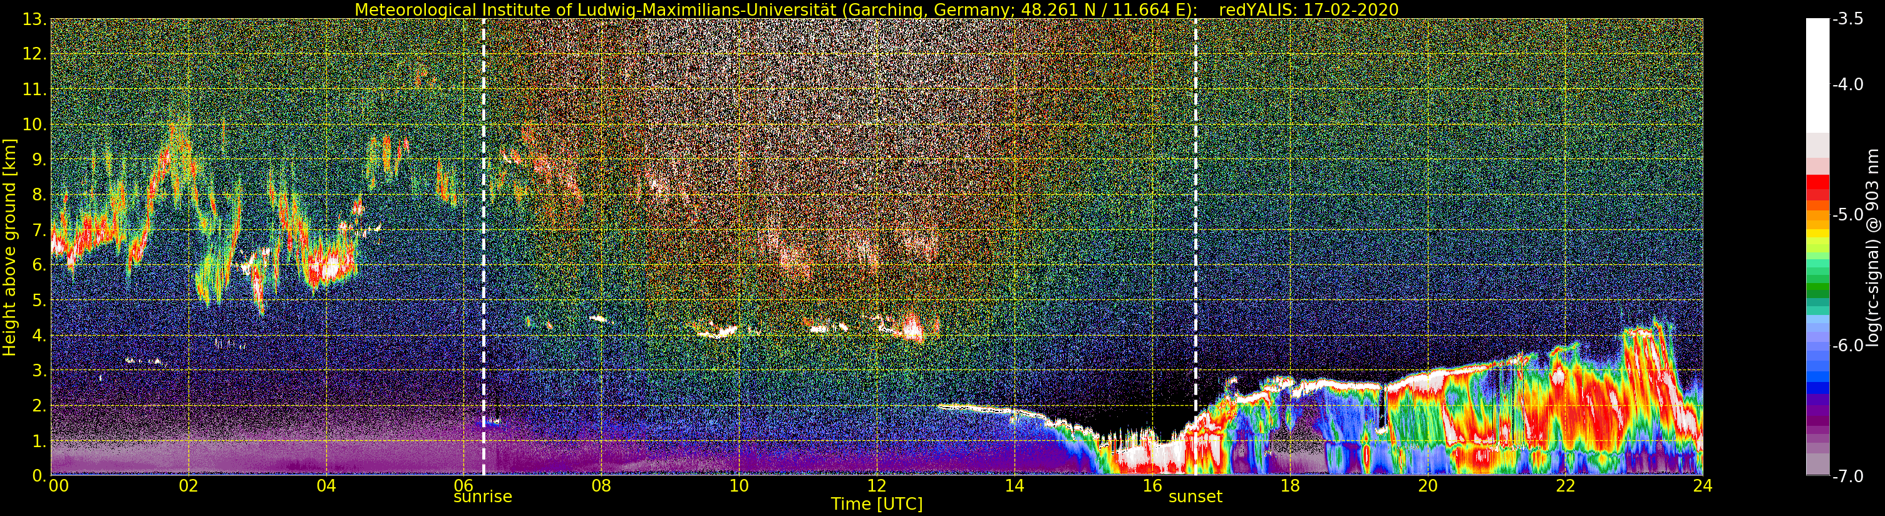Click the 00 time tick label
The image size is (1885, 516).
58,486
